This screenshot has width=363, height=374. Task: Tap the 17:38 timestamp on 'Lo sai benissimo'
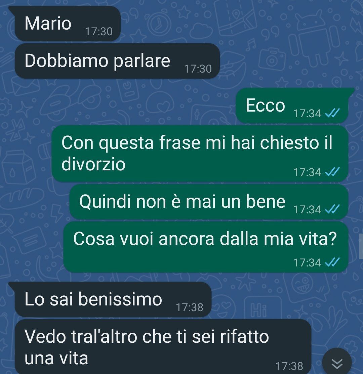click(x=190, y=307)
